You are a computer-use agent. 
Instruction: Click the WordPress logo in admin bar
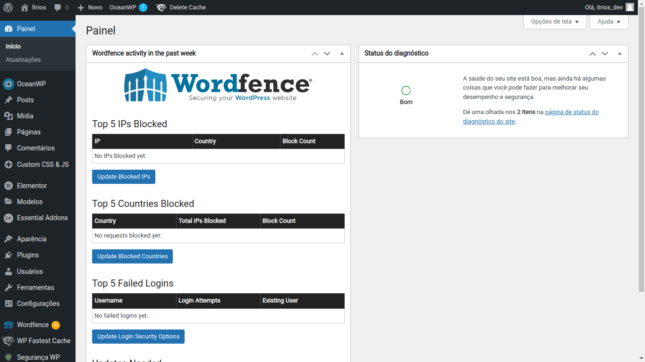point(8,8)
